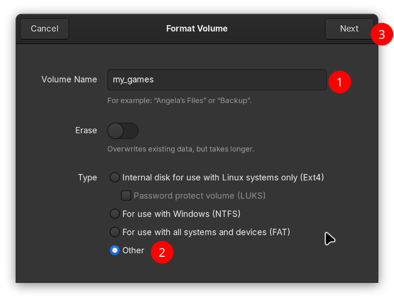Select Internal disk Linux only (Ext4) option
The image size is (394, 300).
point(115,177)
